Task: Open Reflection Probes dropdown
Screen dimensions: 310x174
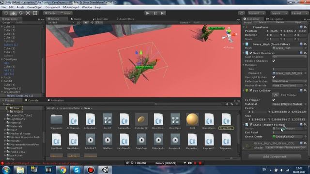Action: pyautogui.click(x=289, y=81)
